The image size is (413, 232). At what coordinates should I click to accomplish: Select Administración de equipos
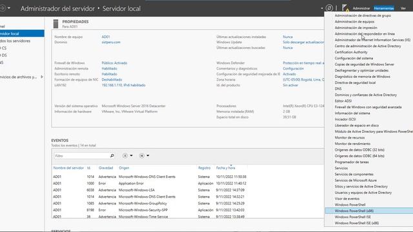coord(354,21)
